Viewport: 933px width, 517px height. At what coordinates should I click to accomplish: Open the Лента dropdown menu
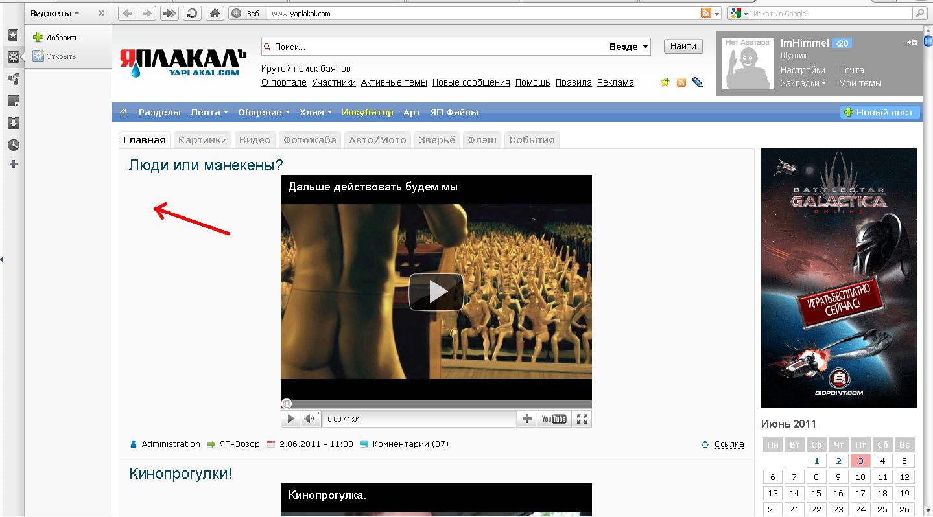[x=209, y=112]
